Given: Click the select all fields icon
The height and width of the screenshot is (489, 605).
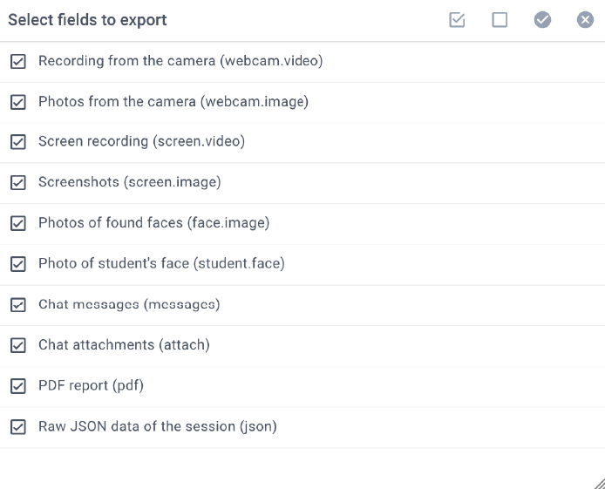Looking at the screenshot, I should point(457,20).
